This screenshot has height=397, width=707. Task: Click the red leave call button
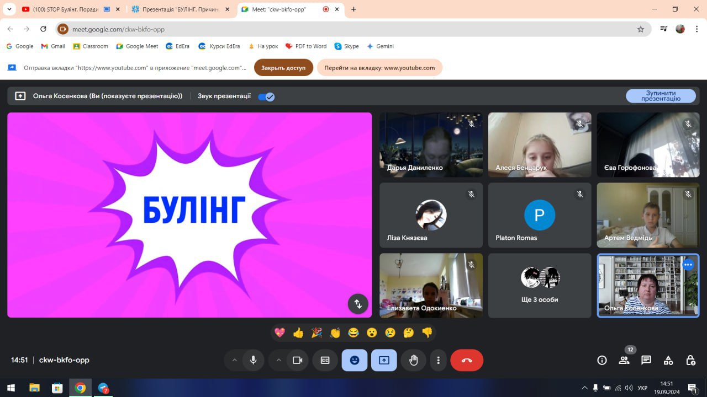coord(467,360)
